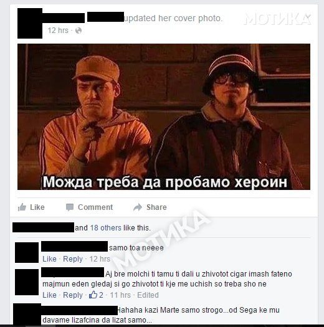
Task: Open the cover photo with Cyrillic subtitle
Action: coord(164,117)
